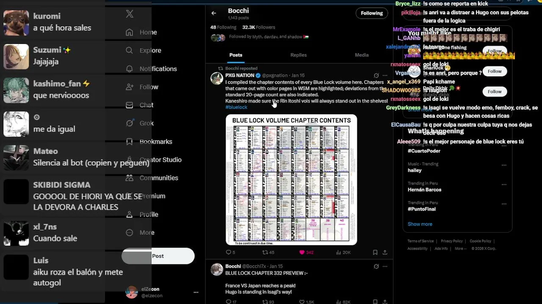This screenshot has width=542, height=304.
Task: Open Explore search icon in sidebar
Action: click(x=130, y=50)
